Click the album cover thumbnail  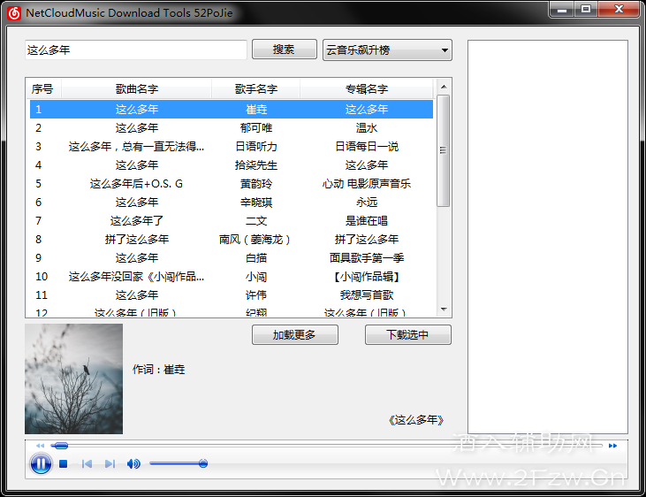[x=73, y=378]
